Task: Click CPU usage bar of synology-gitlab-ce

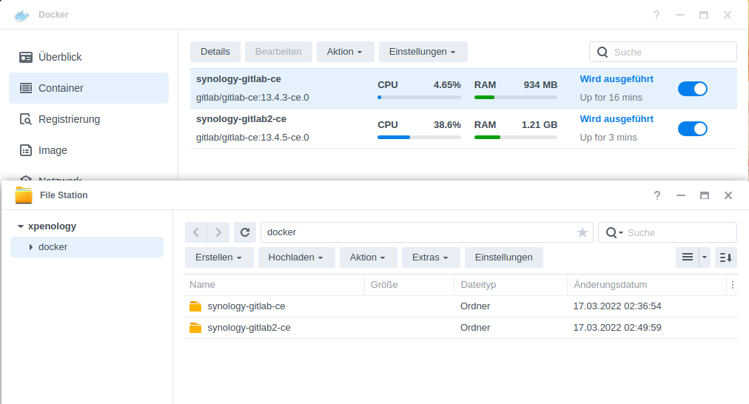Action: (419, 98)
